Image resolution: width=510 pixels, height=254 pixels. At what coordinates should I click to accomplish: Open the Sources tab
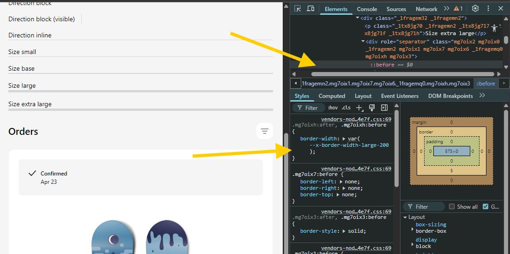(396, 9)
